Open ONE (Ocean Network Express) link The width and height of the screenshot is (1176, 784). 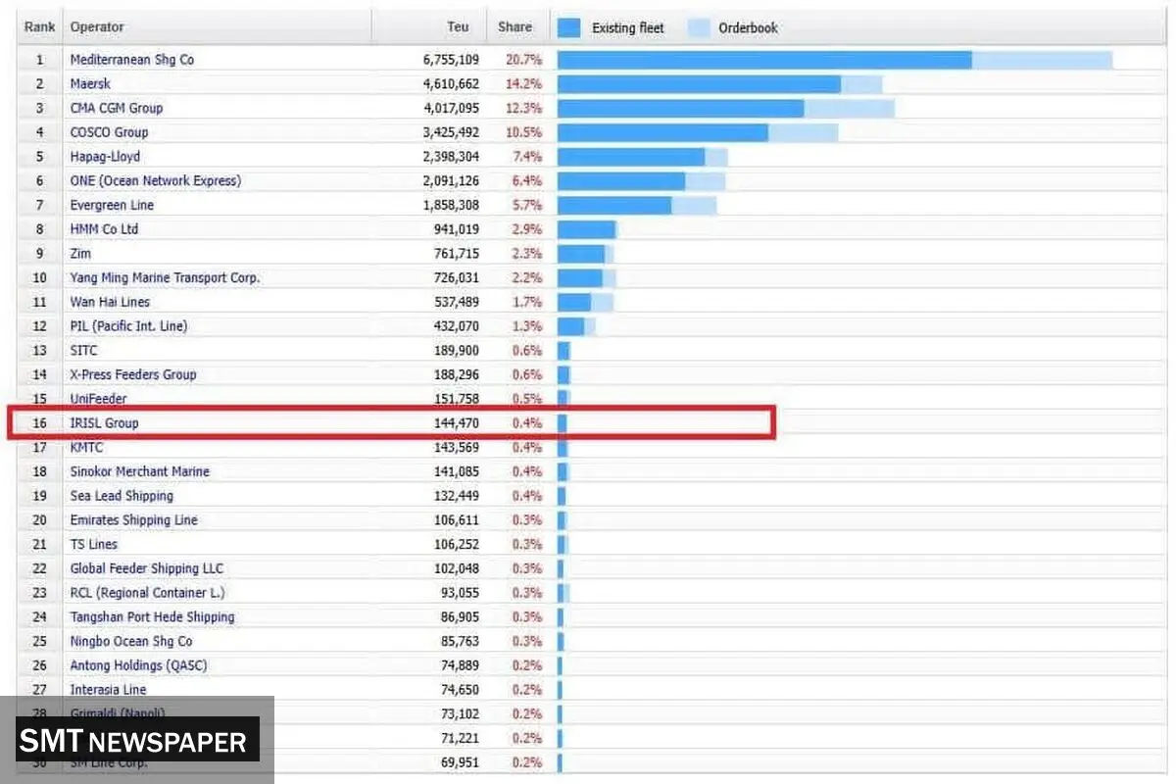(156, 180)
